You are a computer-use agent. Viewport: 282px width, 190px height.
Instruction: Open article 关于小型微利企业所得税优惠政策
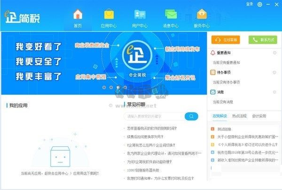tap(248, 137)
